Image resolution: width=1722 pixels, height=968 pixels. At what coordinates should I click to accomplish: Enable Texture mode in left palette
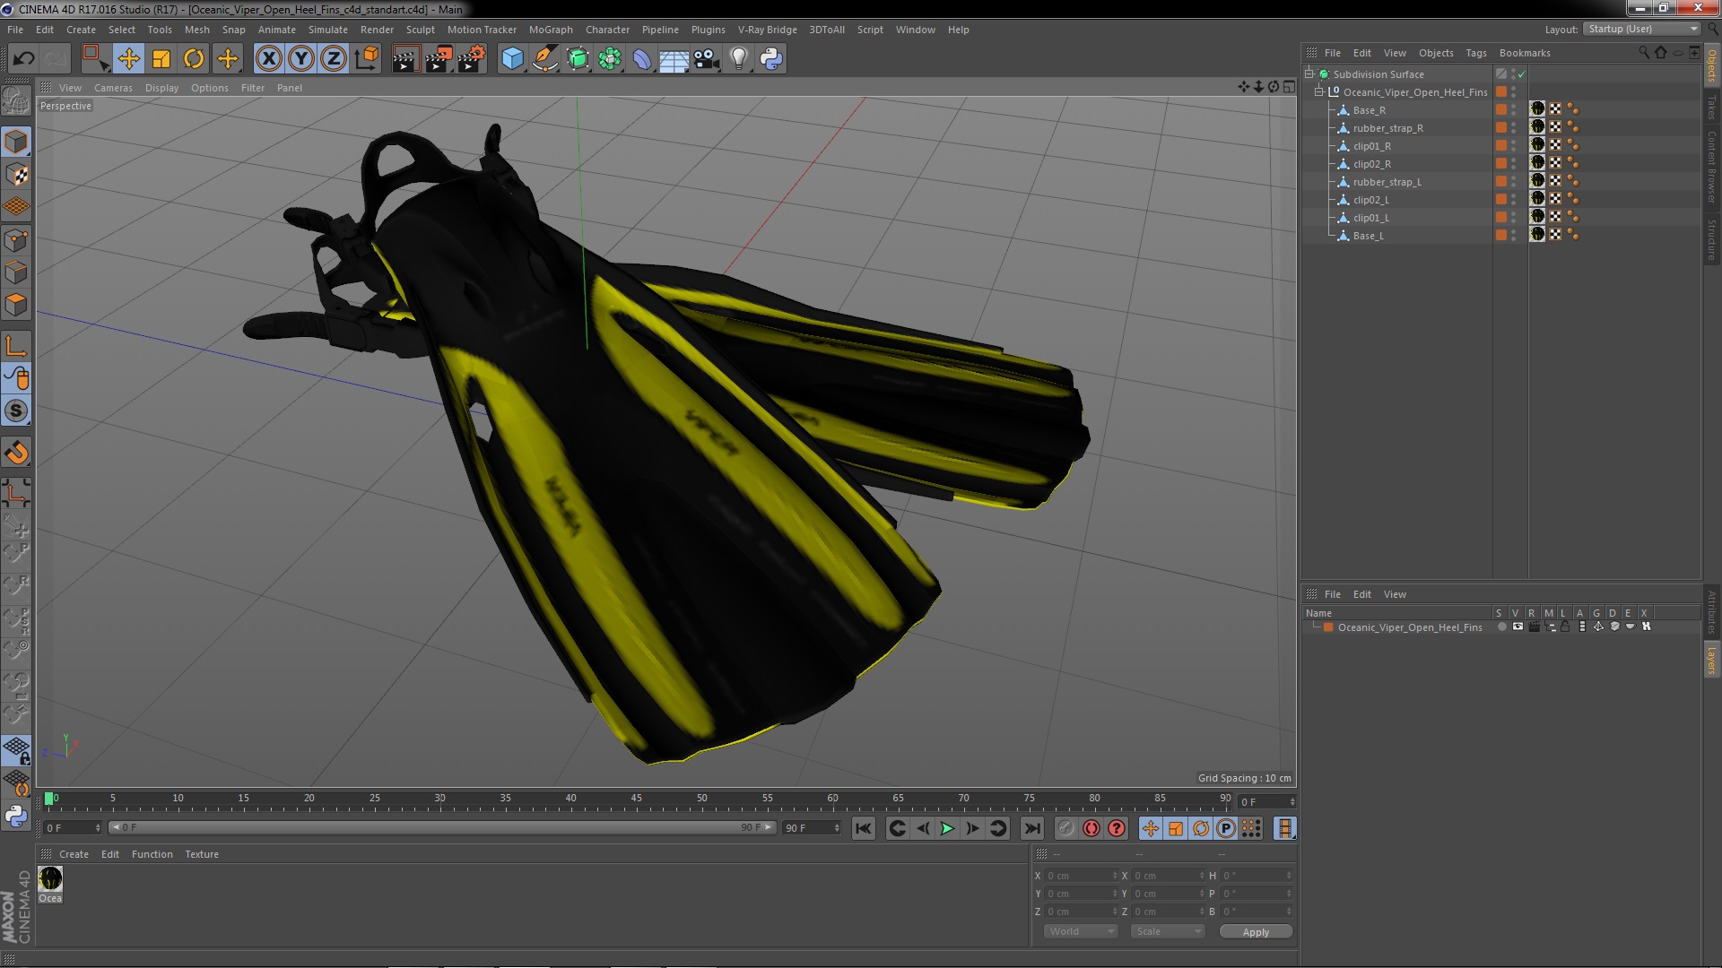(x=16, y=174)
